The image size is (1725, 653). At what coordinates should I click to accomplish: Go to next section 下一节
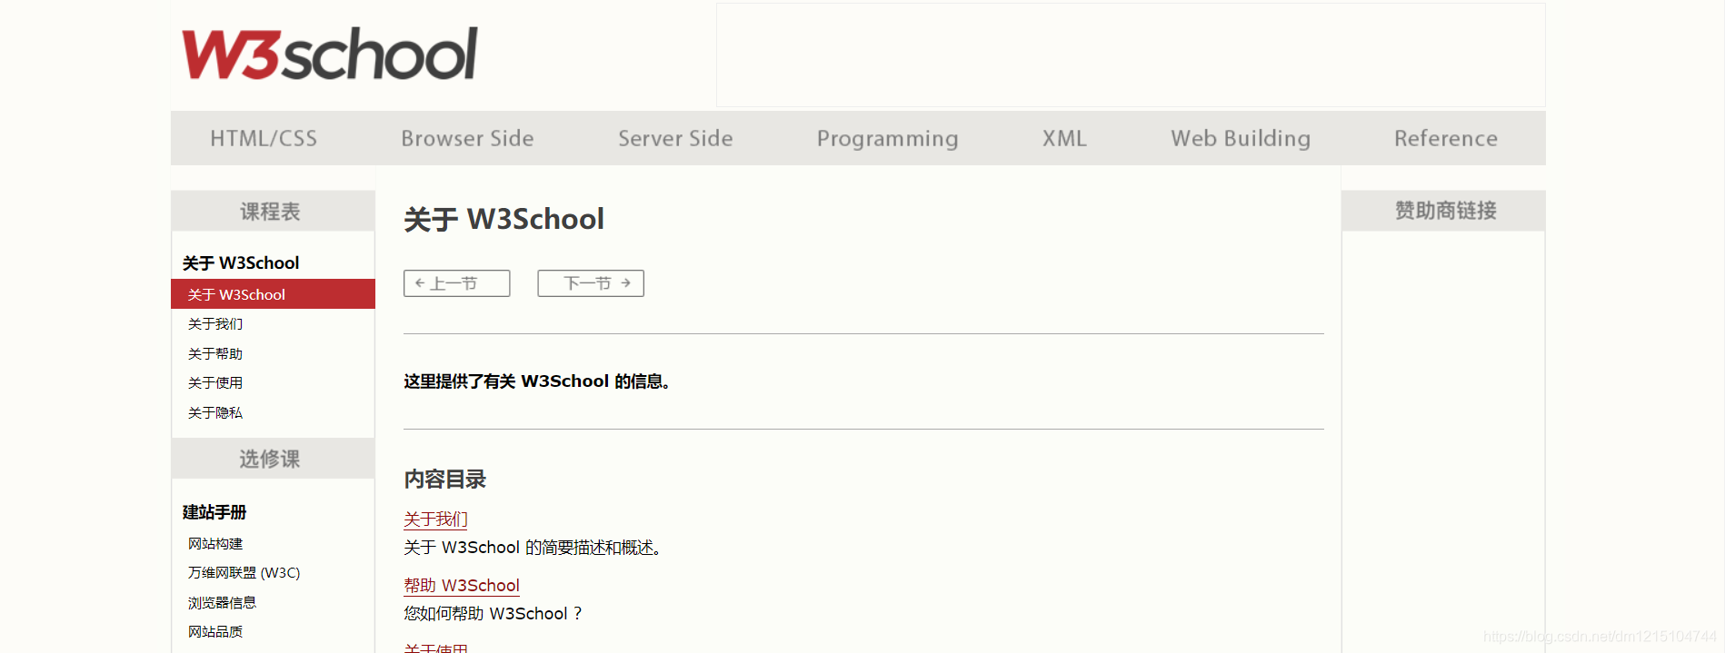tap(591, 283)
